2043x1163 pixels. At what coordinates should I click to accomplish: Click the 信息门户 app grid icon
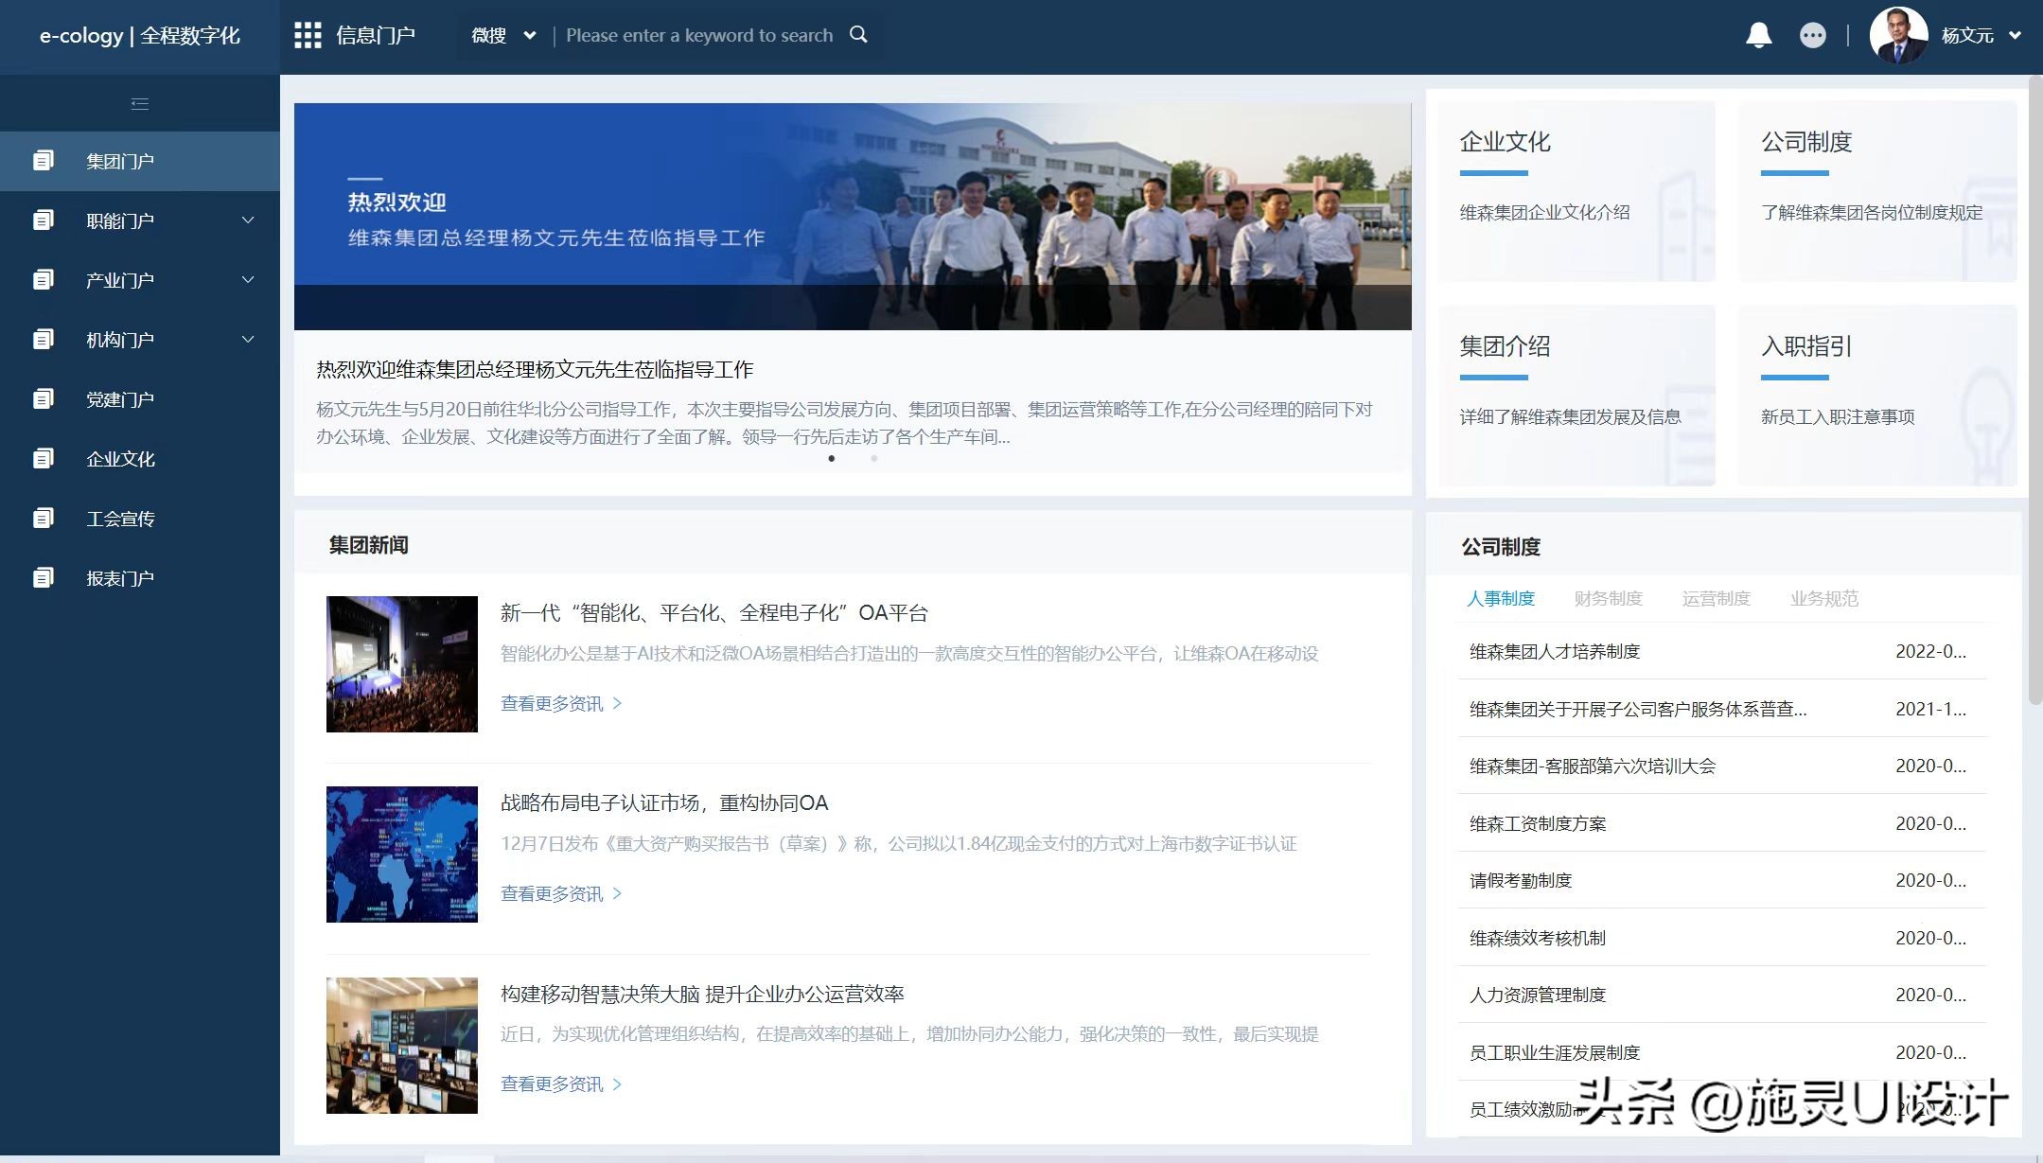pos(308,34)
